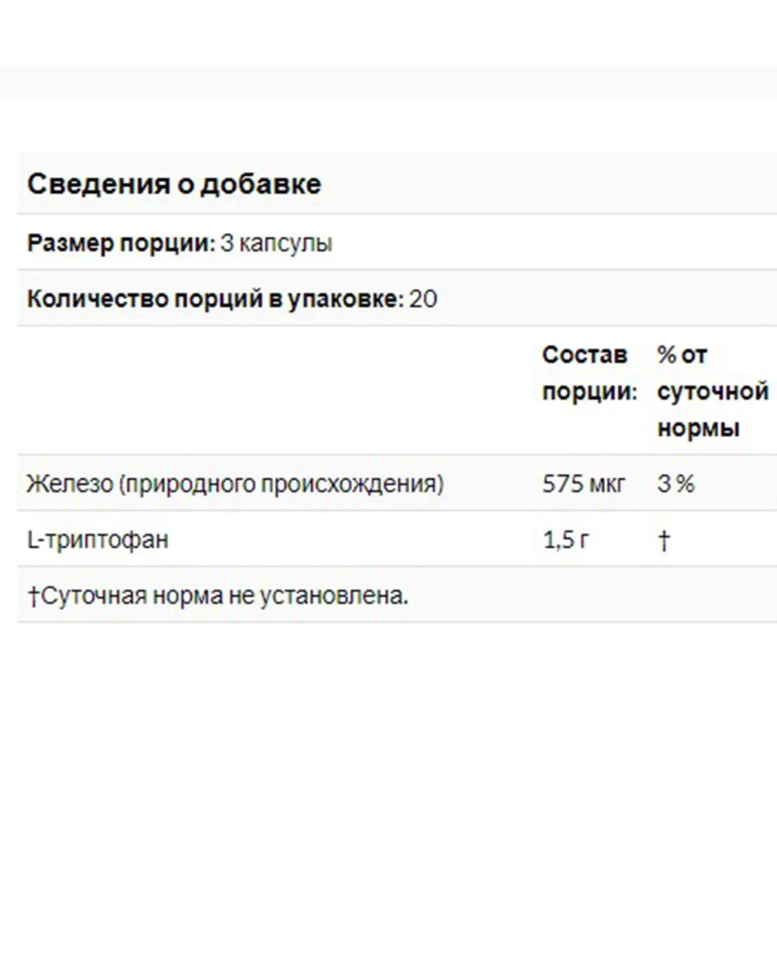Click the word 'добавке' in the title

pyautogui.click(x=260, y=184)
